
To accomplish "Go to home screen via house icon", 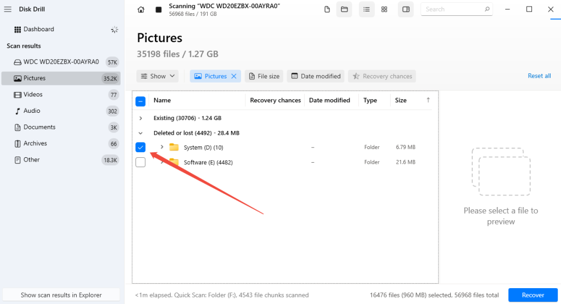I will (141, 9).
